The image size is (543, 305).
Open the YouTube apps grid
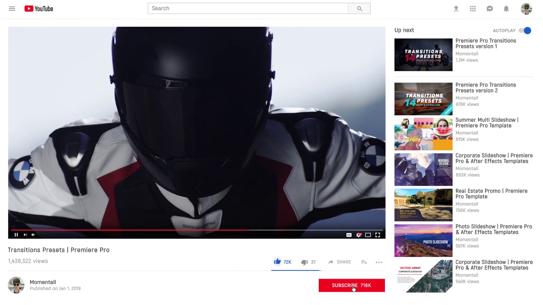point(473,9)
